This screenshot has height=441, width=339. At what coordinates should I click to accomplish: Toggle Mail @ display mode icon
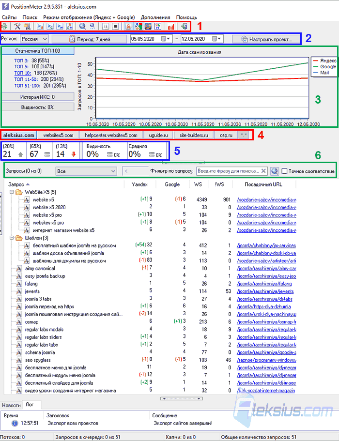(x=148, y=27)
